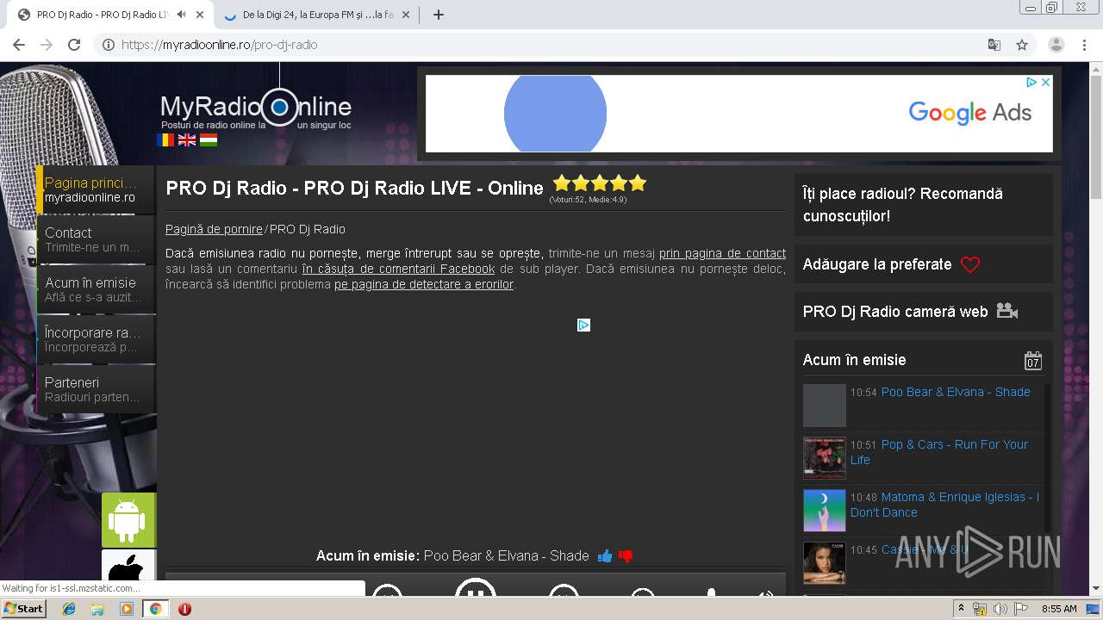Open the Contact menu item

[97, 239]
